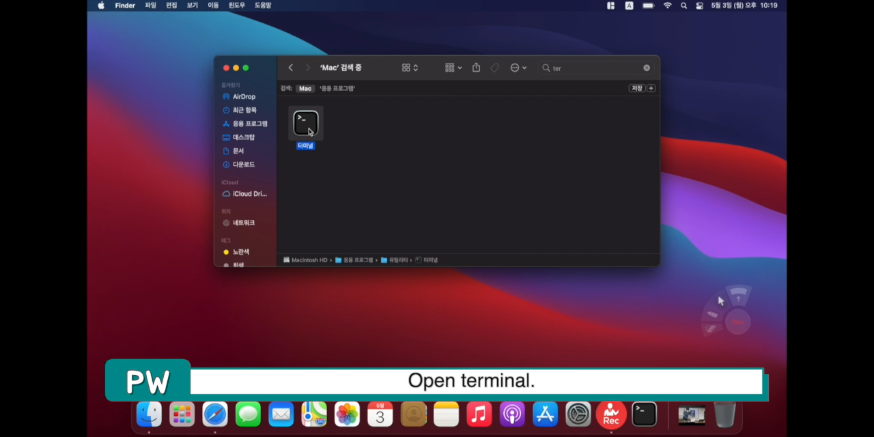Open System Preferences from the Dock
The image size is (874, 437).
[x=578, y=414]
